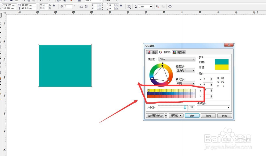Select the first red swatch in grid
Viewport: 266px width, 156px height.
(x=149, y=97)
